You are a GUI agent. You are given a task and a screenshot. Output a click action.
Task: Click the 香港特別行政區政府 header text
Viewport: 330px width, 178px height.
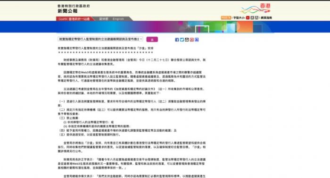click(74, 6)
